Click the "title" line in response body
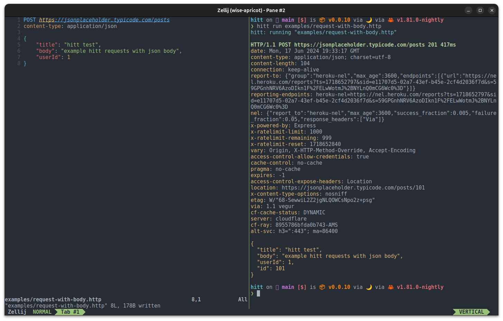 289,250
